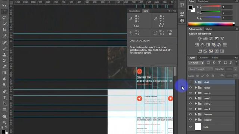
Task: Add an Invert adjustment
Action: coord(200,51)
